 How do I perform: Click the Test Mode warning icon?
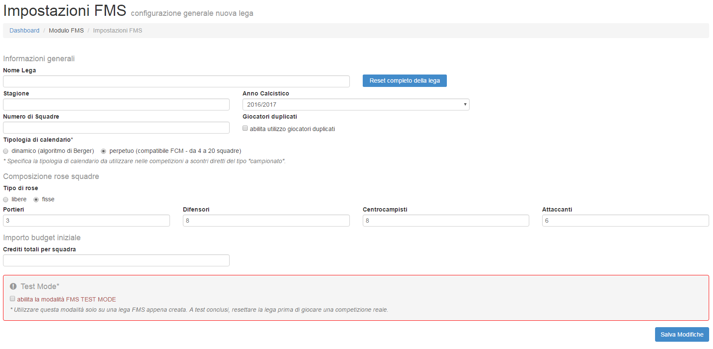13,286
